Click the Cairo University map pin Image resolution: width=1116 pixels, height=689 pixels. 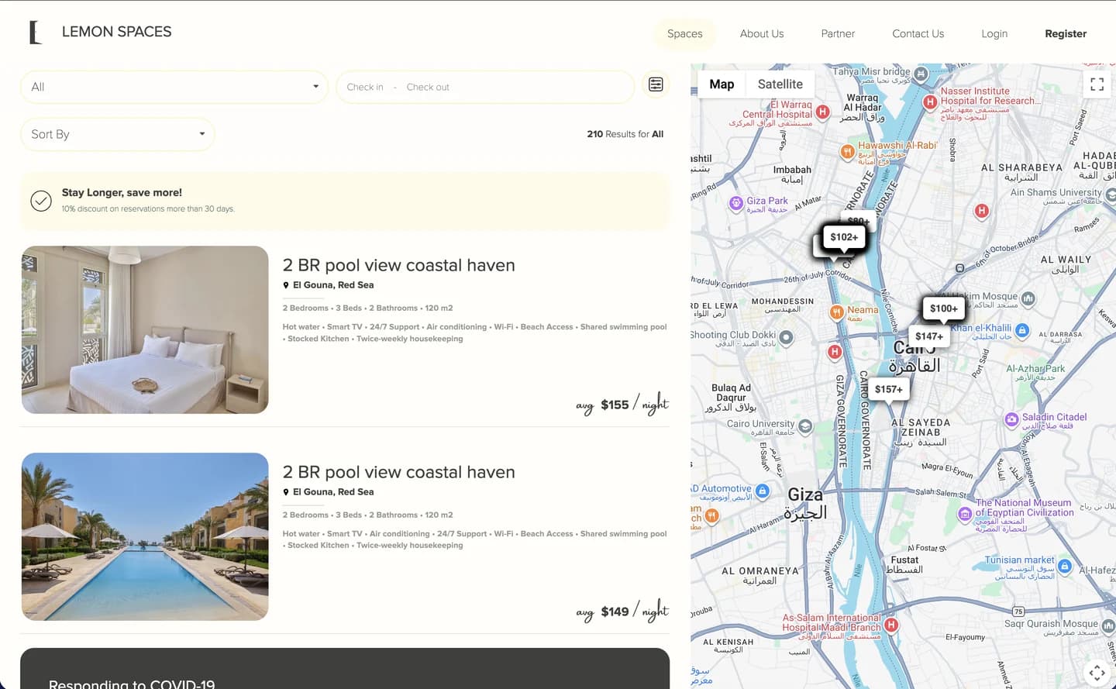805,426
